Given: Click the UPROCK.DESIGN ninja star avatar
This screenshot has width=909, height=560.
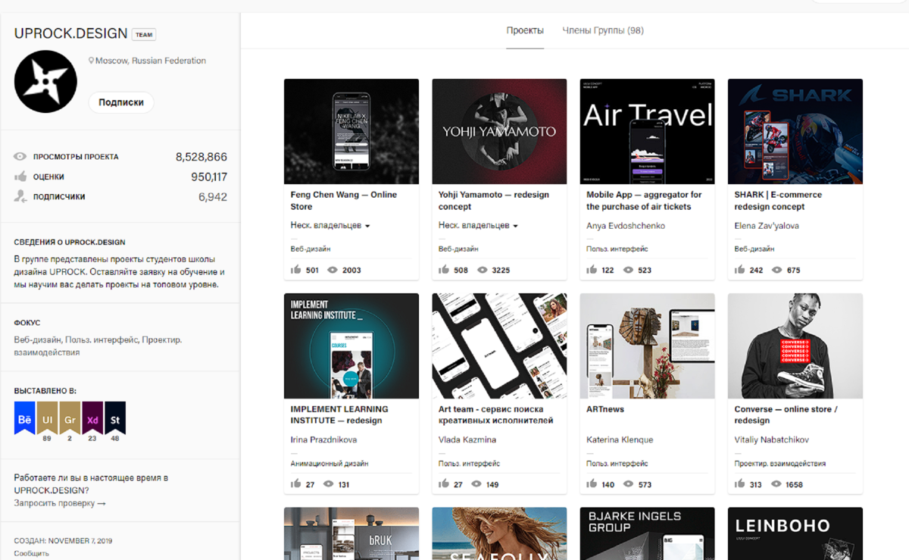Looking at the screenshot, I should tap(45, 82).
